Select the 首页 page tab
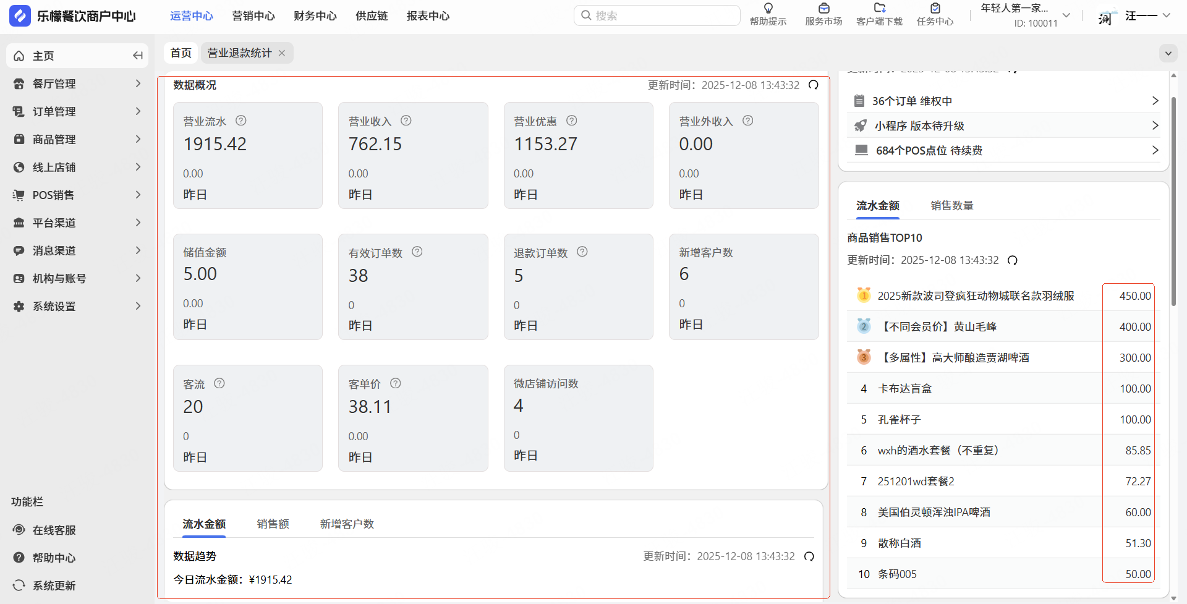The width and height of the screenshot is (1187, 604). (181, 53)
